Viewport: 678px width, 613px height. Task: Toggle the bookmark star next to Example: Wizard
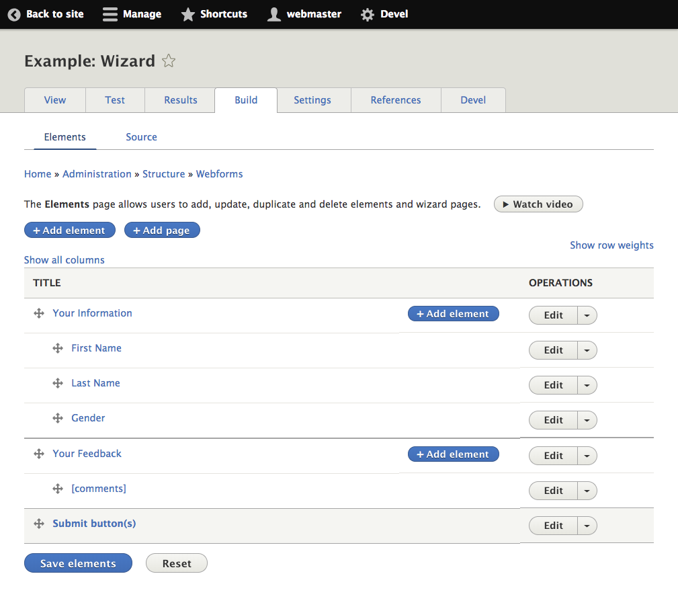(168, 60)
